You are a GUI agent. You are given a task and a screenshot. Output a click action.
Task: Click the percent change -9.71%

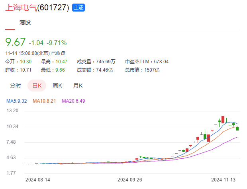click(57, 43)
